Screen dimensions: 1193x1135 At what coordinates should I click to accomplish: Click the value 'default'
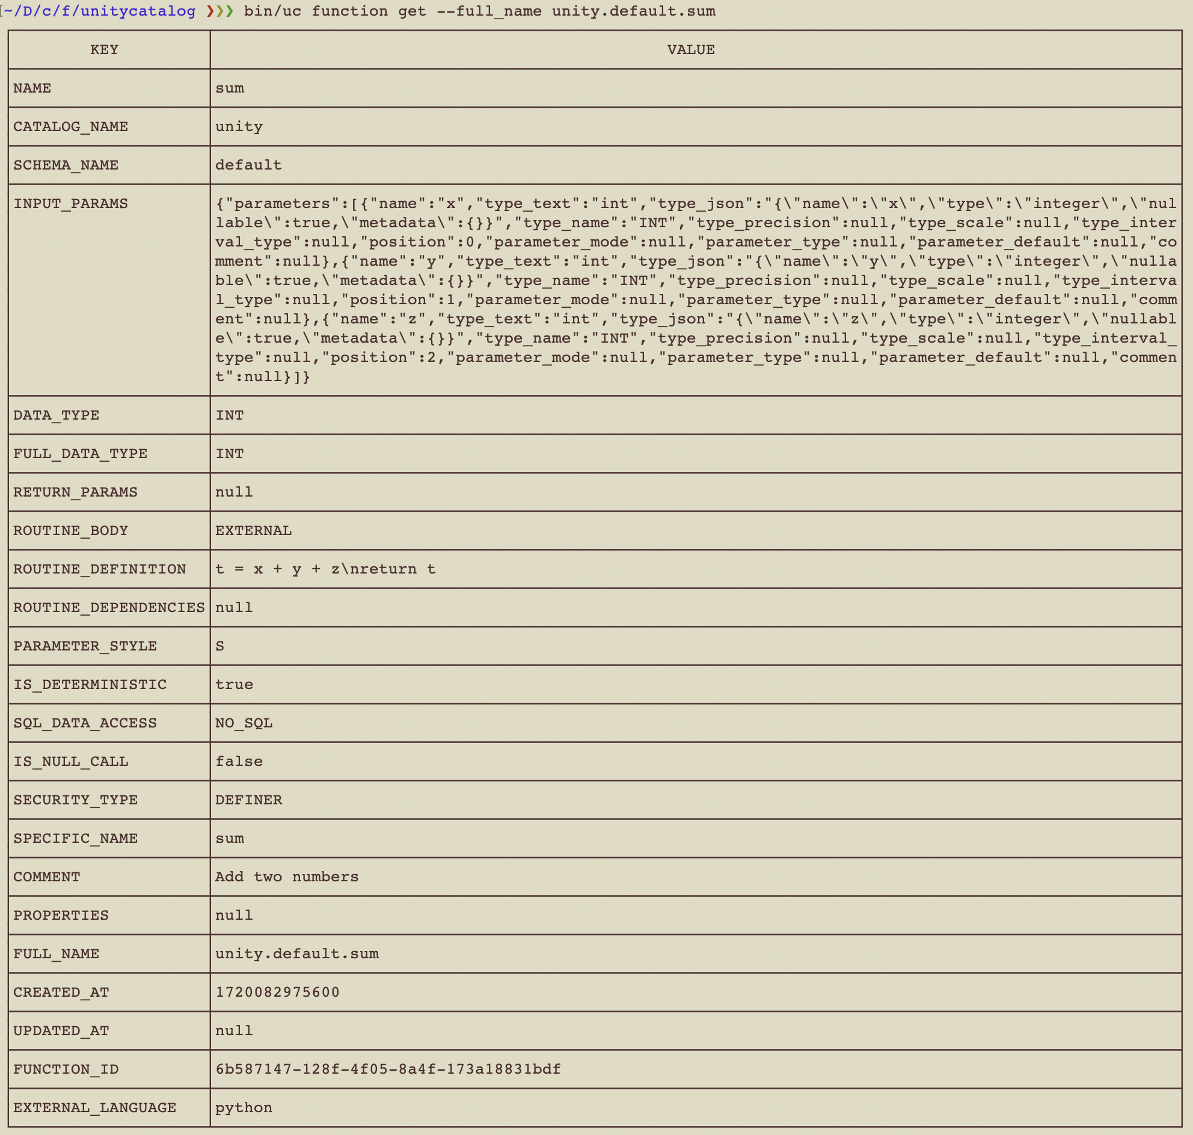(249, 165)
